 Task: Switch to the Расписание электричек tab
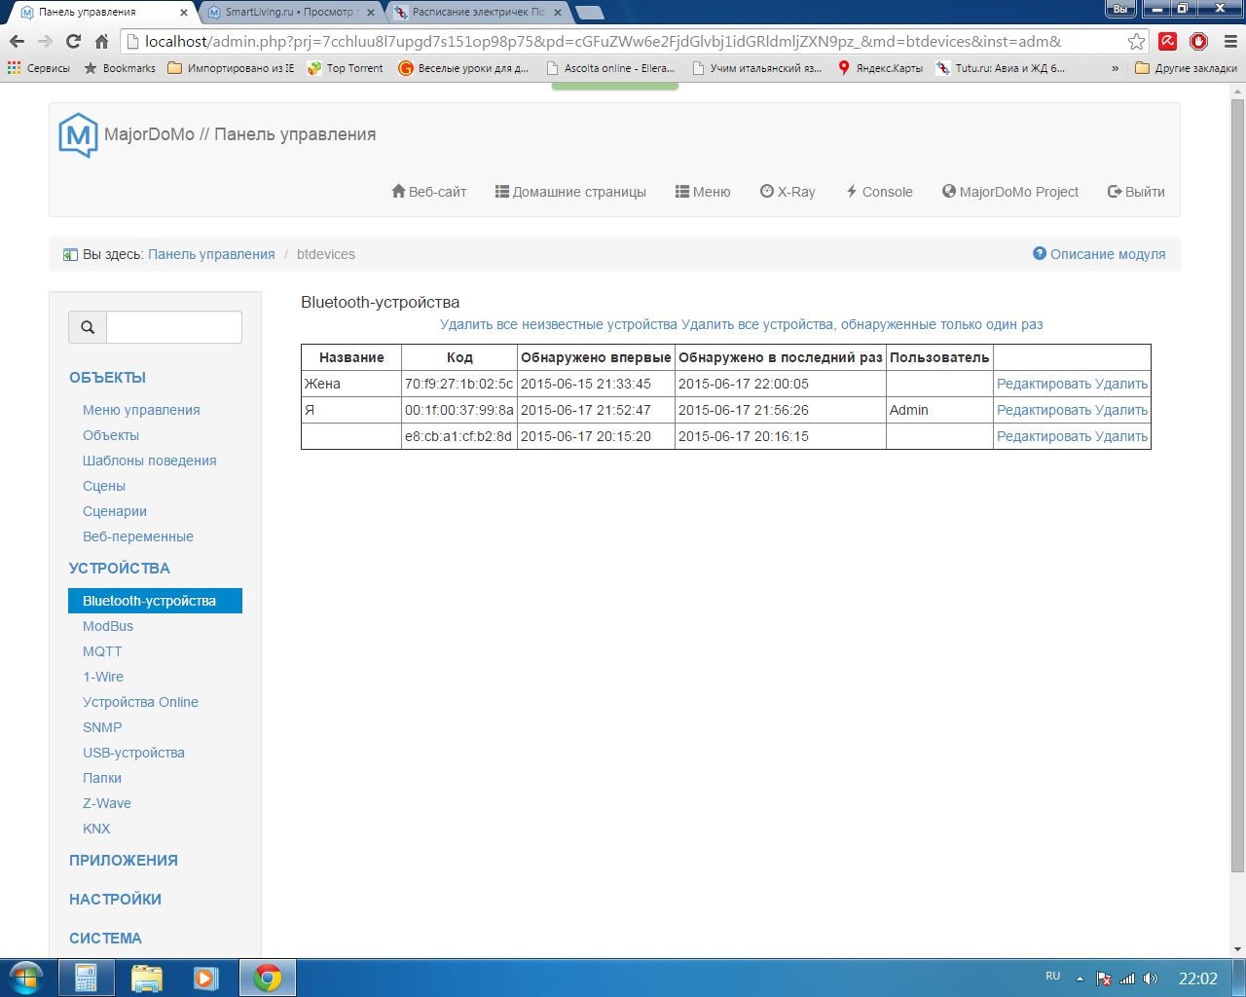coord(477,13)
